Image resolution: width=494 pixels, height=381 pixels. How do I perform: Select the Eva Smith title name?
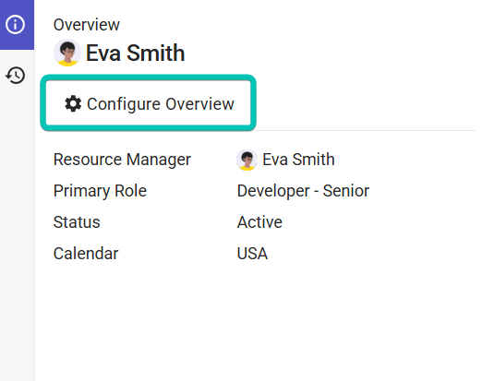tap(136, 53)
